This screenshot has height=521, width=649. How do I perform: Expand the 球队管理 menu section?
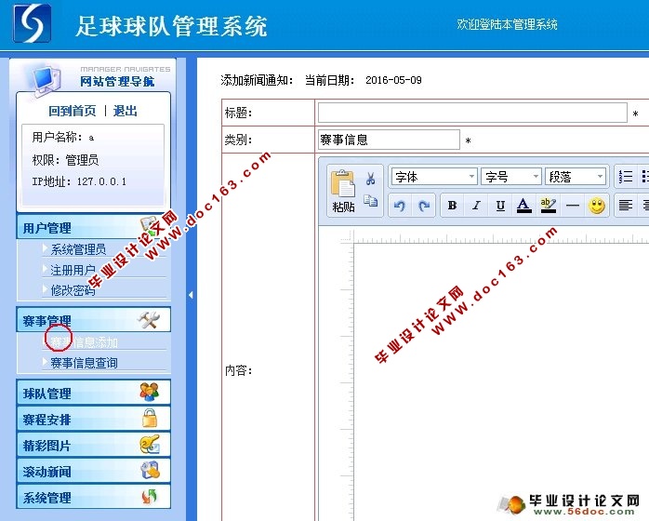[x=94, y=393]
